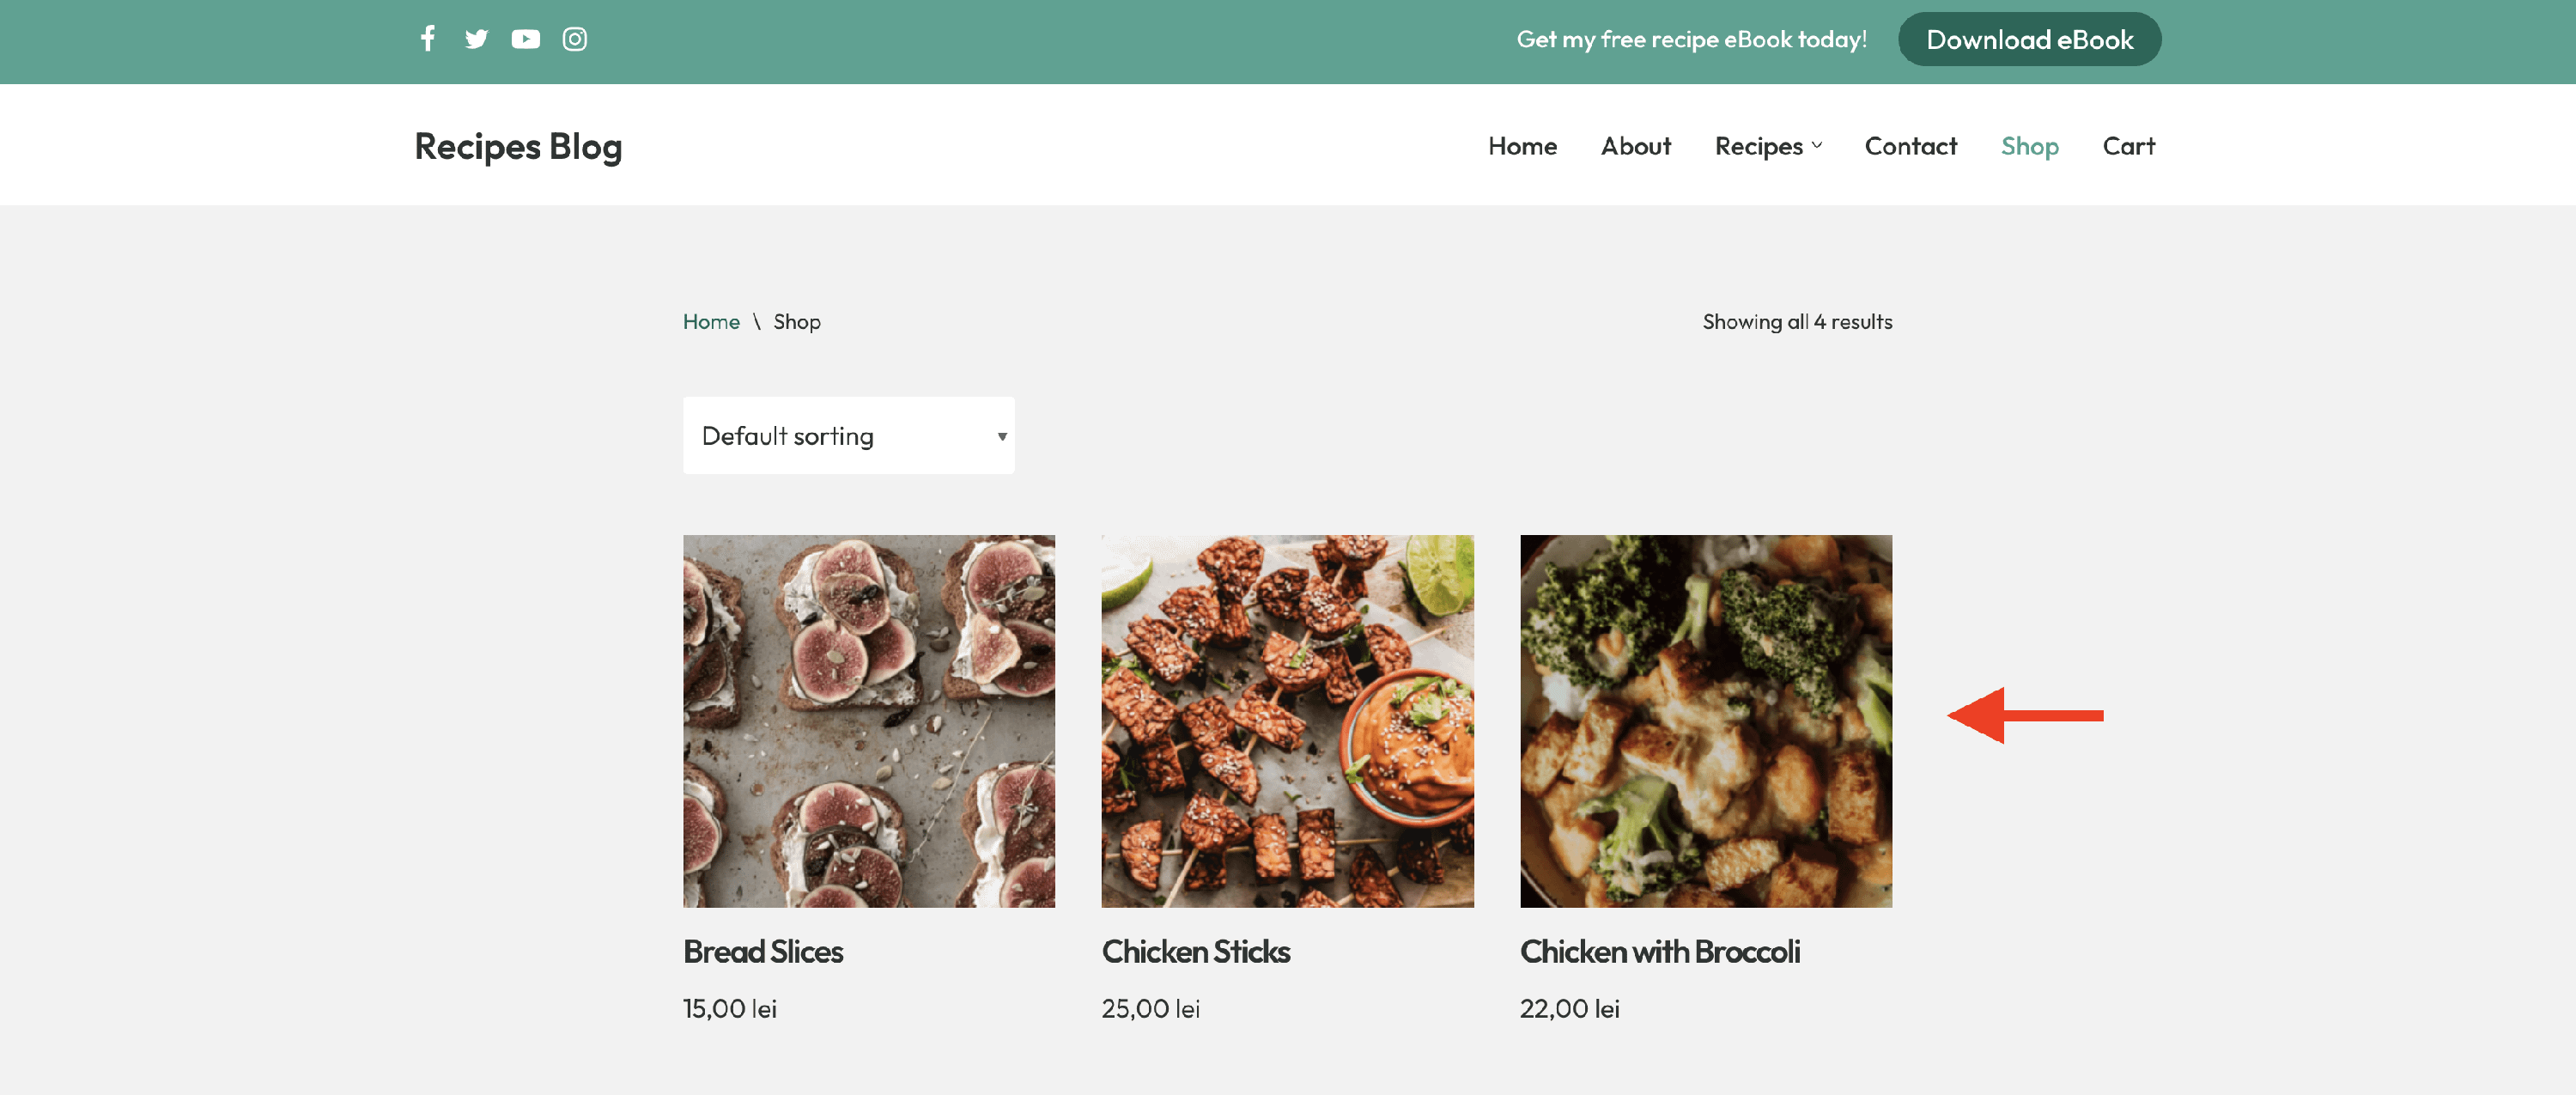Open the Chicken with Broccoli product image
2576x1095 pixels.
click(x=1705, y=721)
